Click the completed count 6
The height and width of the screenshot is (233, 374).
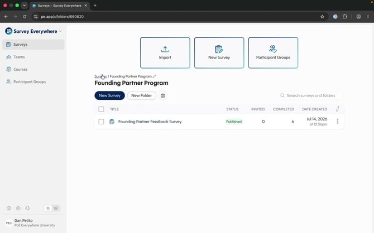pos(293,122)
